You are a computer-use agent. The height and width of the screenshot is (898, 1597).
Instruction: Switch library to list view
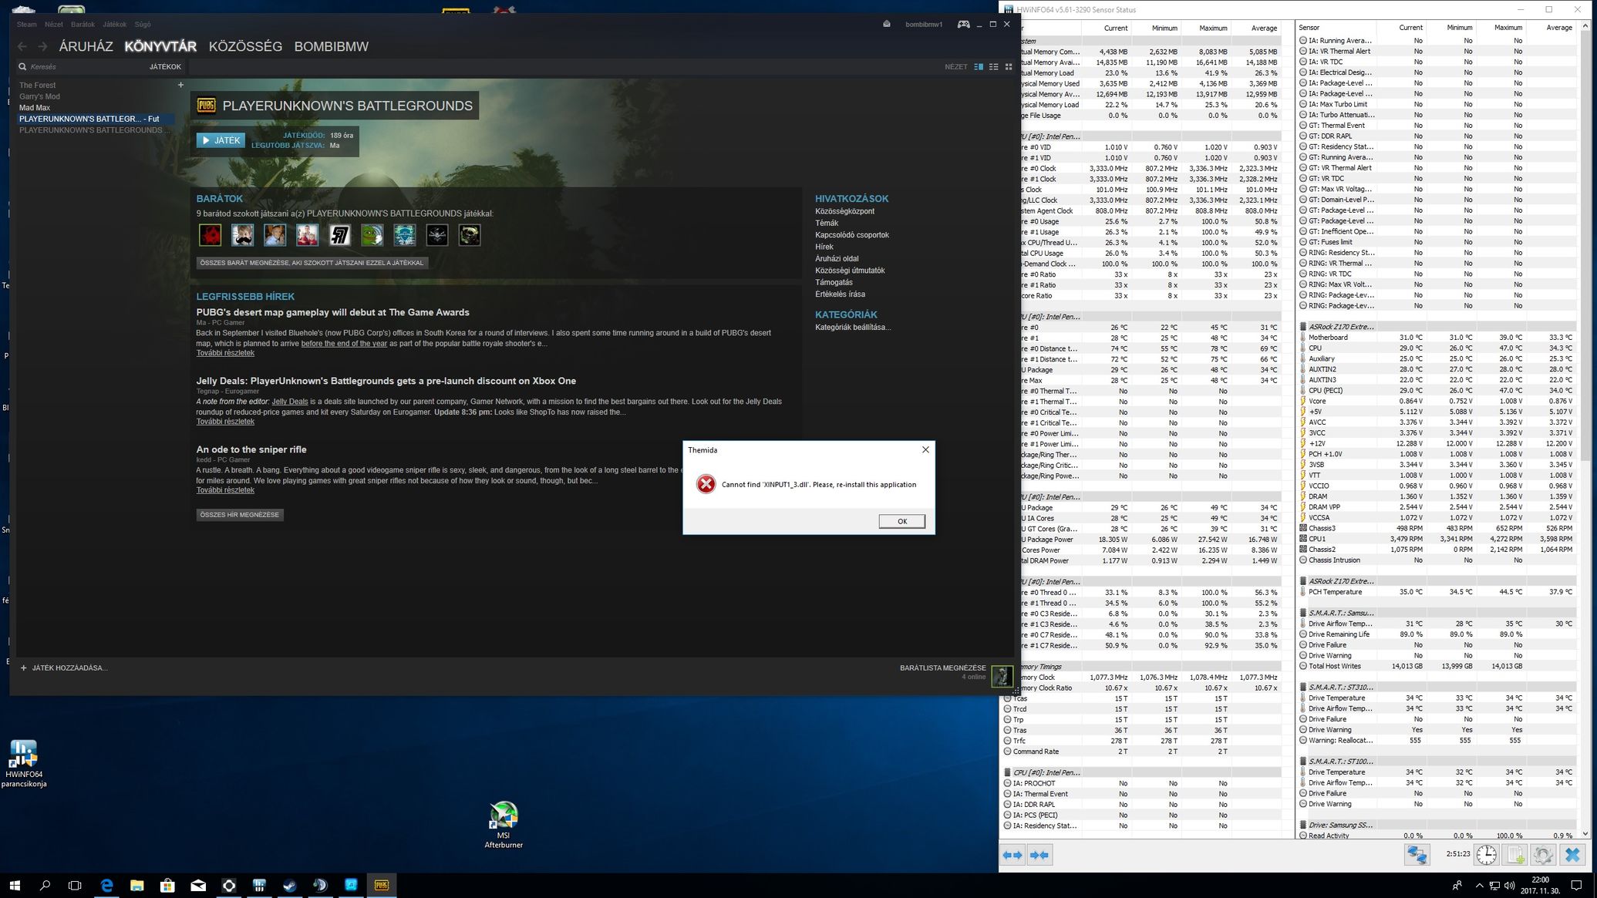coord(994,67)
